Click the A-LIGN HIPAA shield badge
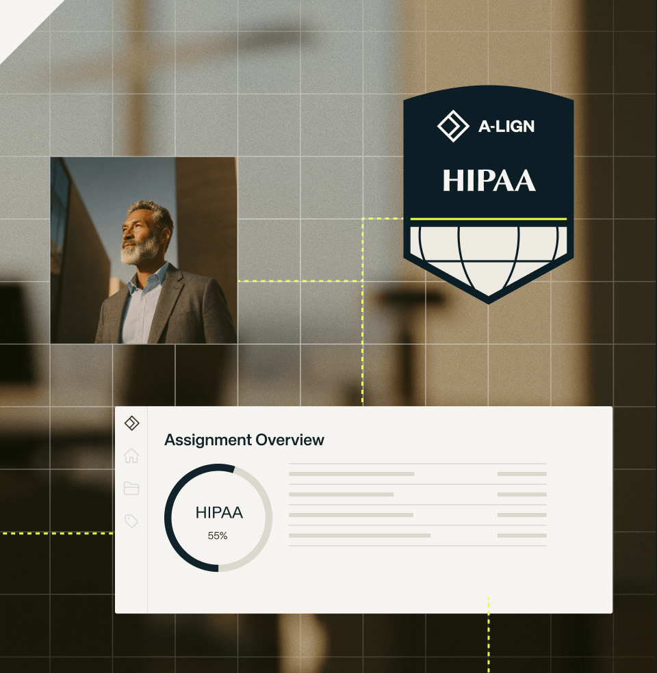Viewport: 657px width, 673px height. (489, 194)
